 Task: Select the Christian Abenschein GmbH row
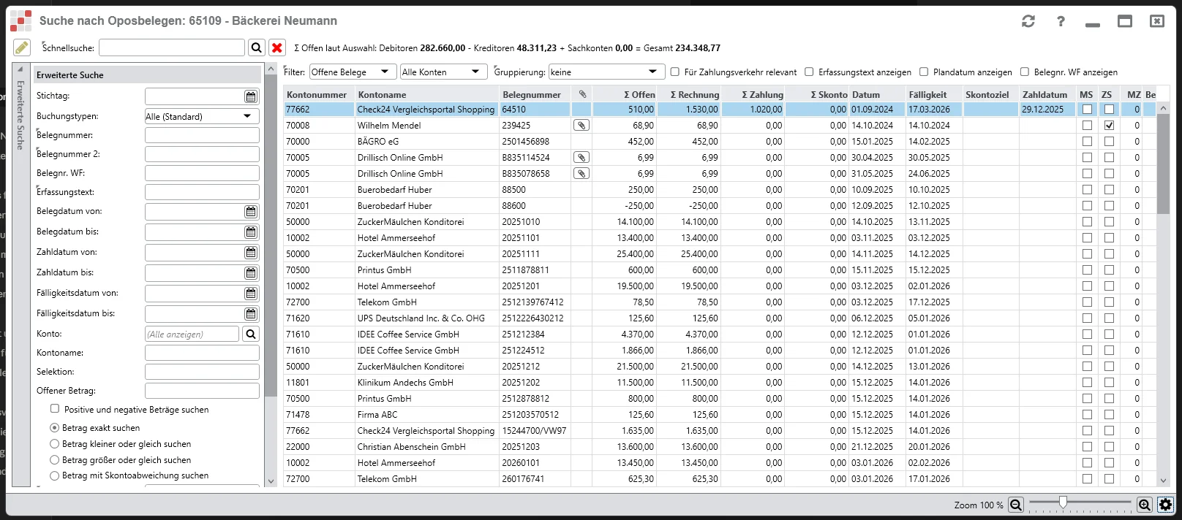click(x=720, y=447)
